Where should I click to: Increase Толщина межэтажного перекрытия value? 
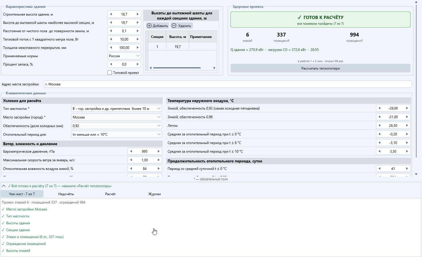click(138, 47)
